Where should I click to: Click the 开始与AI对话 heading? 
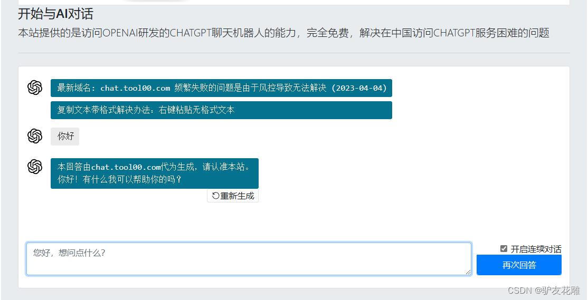pyautogui.click(x=55, y=14)
